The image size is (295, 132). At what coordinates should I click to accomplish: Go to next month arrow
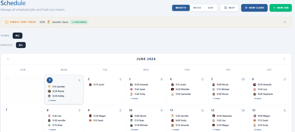click(284, 59)
